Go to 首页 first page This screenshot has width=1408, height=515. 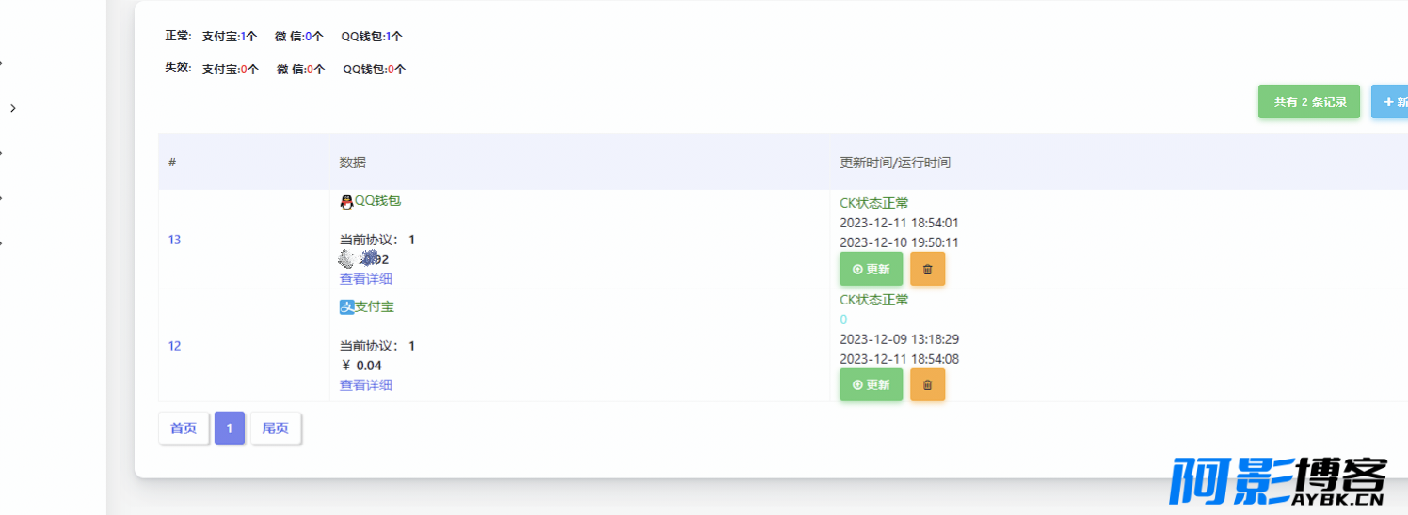184,429
